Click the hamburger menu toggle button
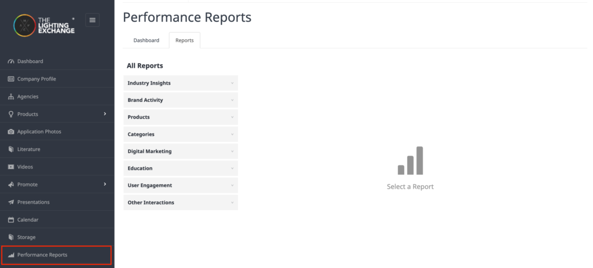Screen dimensions: 593x268 click(92, 20)
